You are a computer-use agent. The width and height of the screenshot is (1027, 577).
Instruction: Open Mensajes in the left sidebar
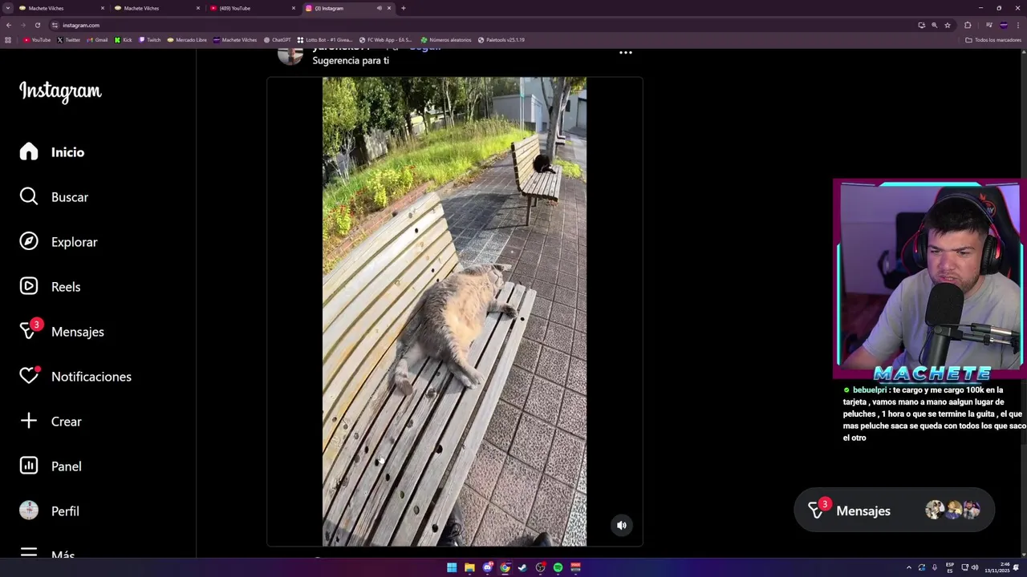[62, 332]
